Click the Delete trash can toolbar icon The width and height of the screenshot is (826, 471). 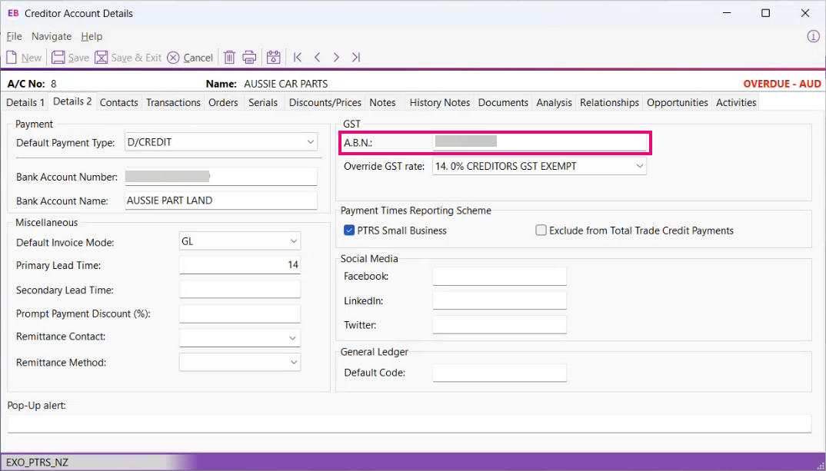[229, 58]
